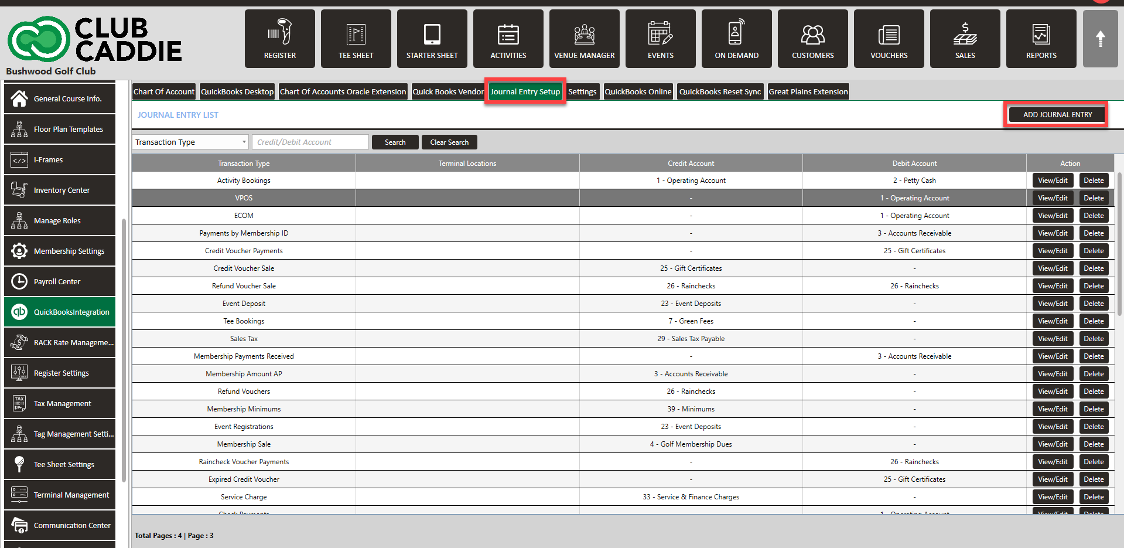Screen dimensions: 1124x548
Task: Click the journal table vertical scrollbar
Action: [1119, 246]
